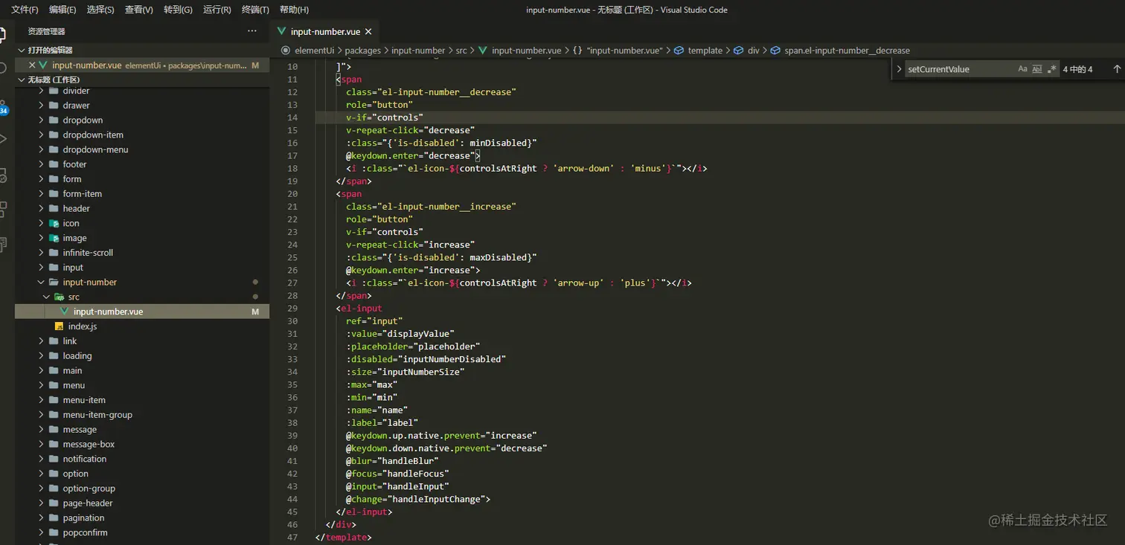
Task: Open the Extensions view in activity bar
Action: pos(3,209)
